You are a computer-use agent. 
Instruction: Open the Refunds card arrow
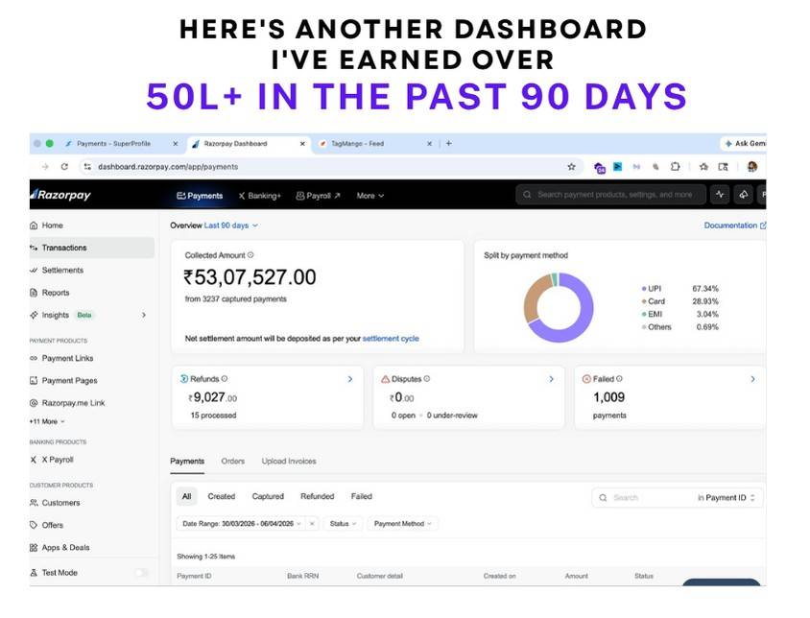pos(350,379)
